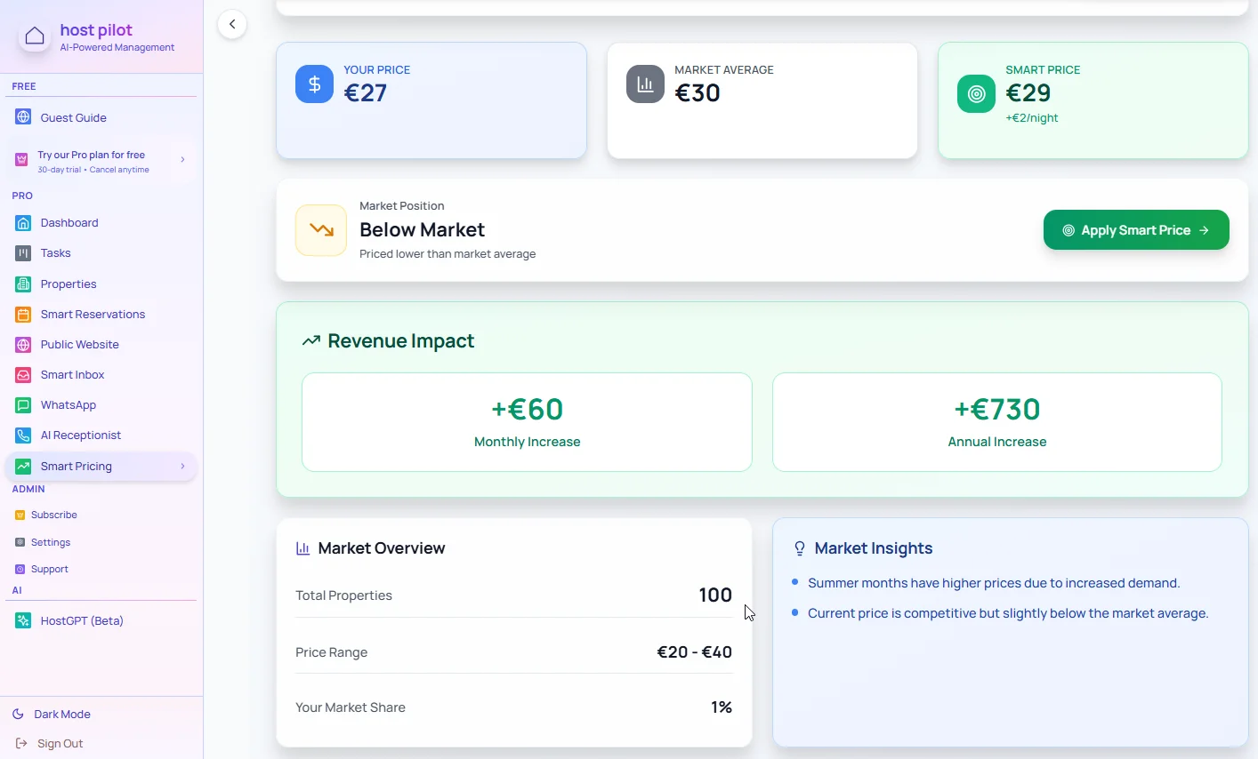Screen dimensions: 1258x759
Task: Open the Public Website section
Action: coord(79,344)
